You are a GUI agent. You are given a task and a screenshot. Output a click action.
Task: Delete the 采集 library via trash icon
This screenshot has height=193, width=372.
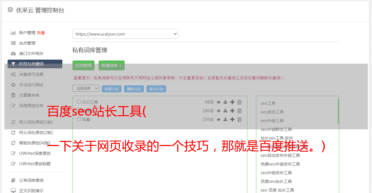pyautogui.click(x=239, y=120)
